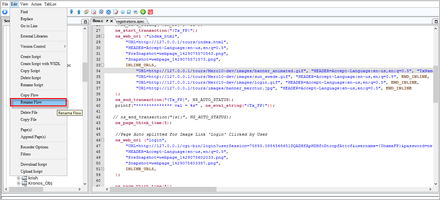
Task: Open the File menu
Action: 5,4
